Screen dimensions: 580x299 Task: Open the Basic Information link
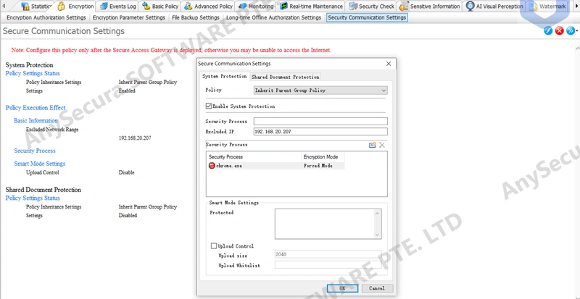click(36, 120)
